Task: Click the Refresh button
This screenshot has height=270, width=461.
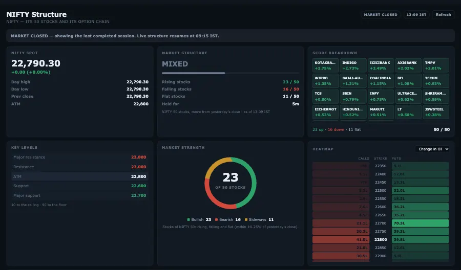Action: click(443, 15)
